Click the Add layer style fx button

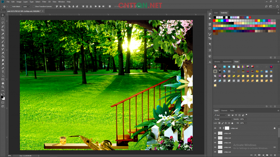pos(255,155)
